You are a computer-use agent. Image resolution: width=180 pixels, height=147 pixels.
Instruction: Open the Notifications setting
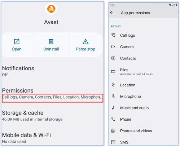(x=53, y=71)
